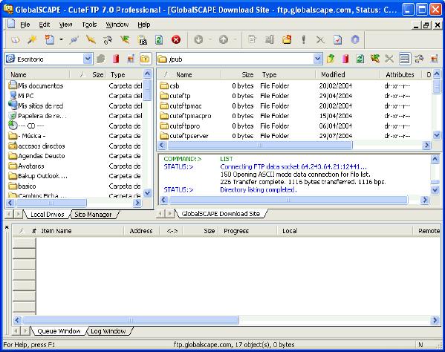Click the blue round help icon
The image size is (445, 352).
pyautogui.click(x=355, y=40)
